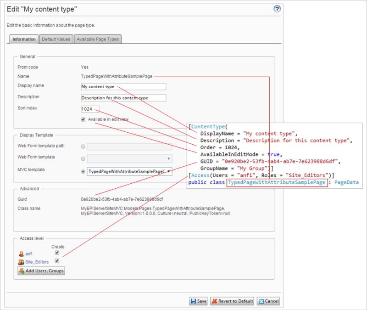Click the help question mark icon
Viewport: 367px width, 310px height.
(x=277, y=9)
